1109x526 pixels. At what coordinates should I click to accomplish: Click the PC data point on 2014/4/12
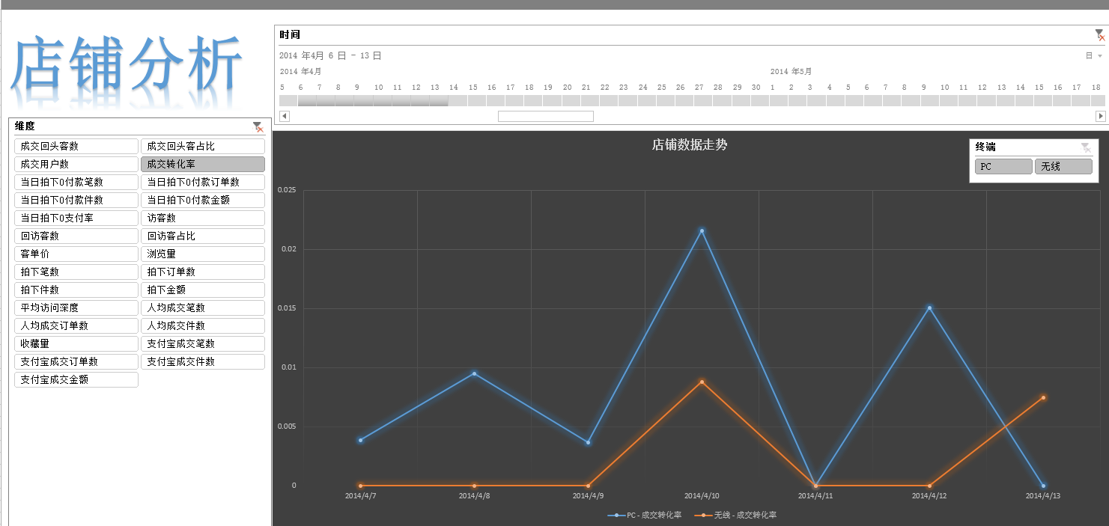coord(929,308)
